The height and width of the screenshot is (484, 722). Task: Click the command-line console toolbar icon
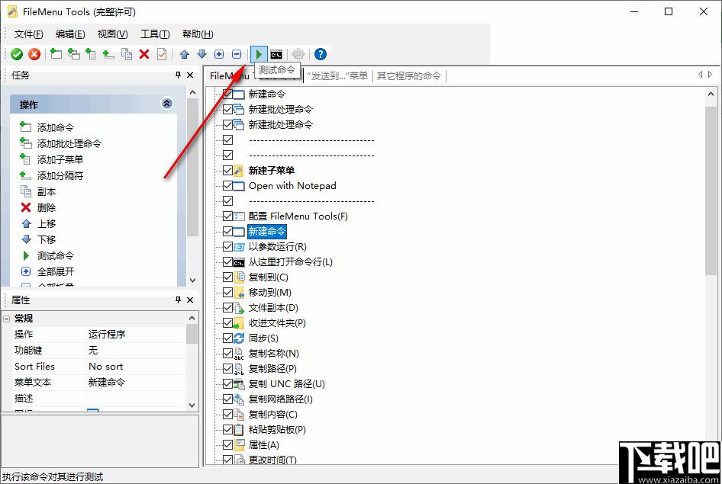click(x=277, y=53)
